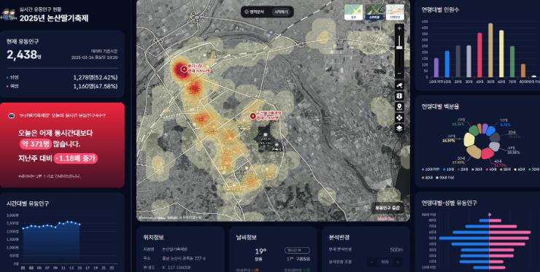
Task: Decrease analysis radius with minus stepper
Action: [372, 262]
